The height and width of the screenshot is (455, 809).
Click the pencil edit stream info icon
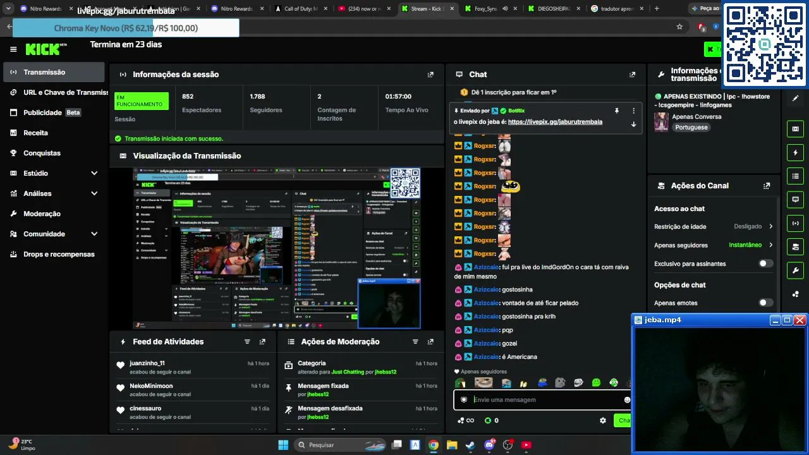[795, 98]
